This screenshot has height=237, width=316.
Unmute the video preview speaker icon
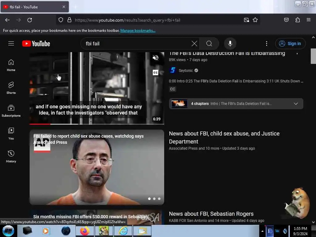click(156, 58)
